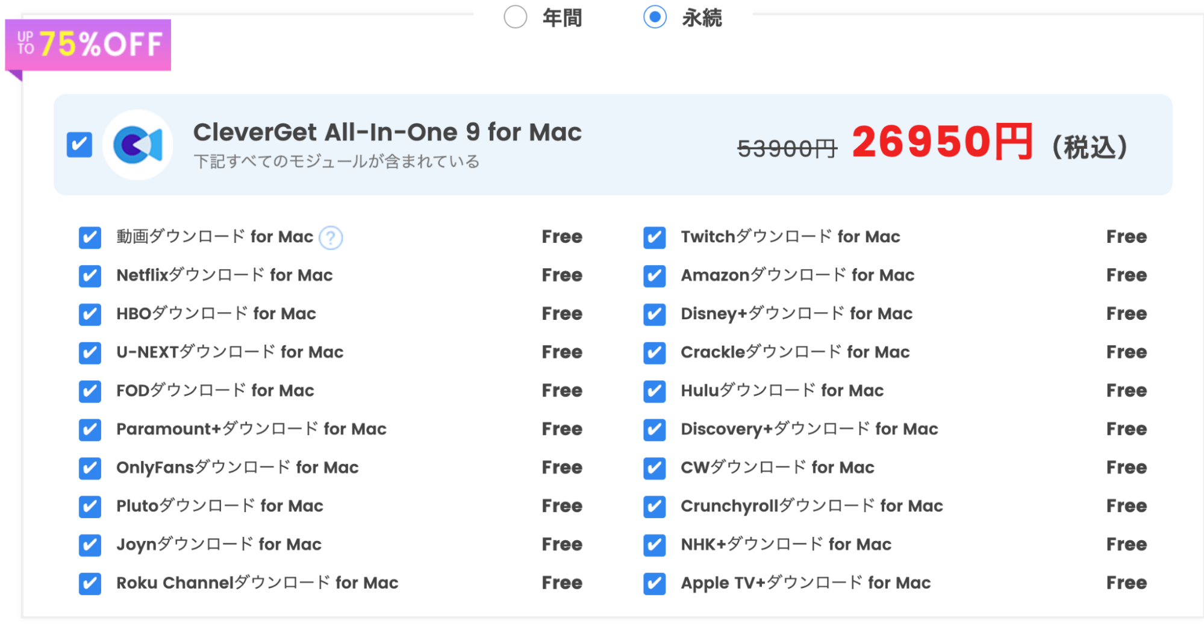Click the help question mark icon
Image resolution: width=1204 pixels, height=635 pixels.
click(x=331, y=237)
